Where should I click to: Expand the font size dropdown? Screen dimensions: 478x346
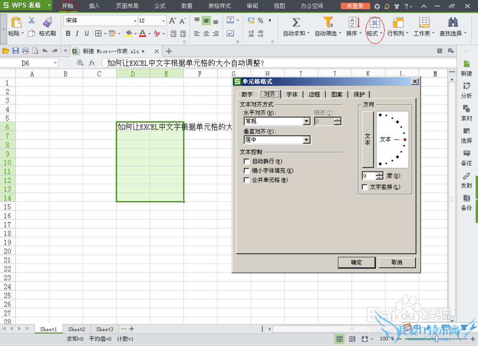[163, 21]
